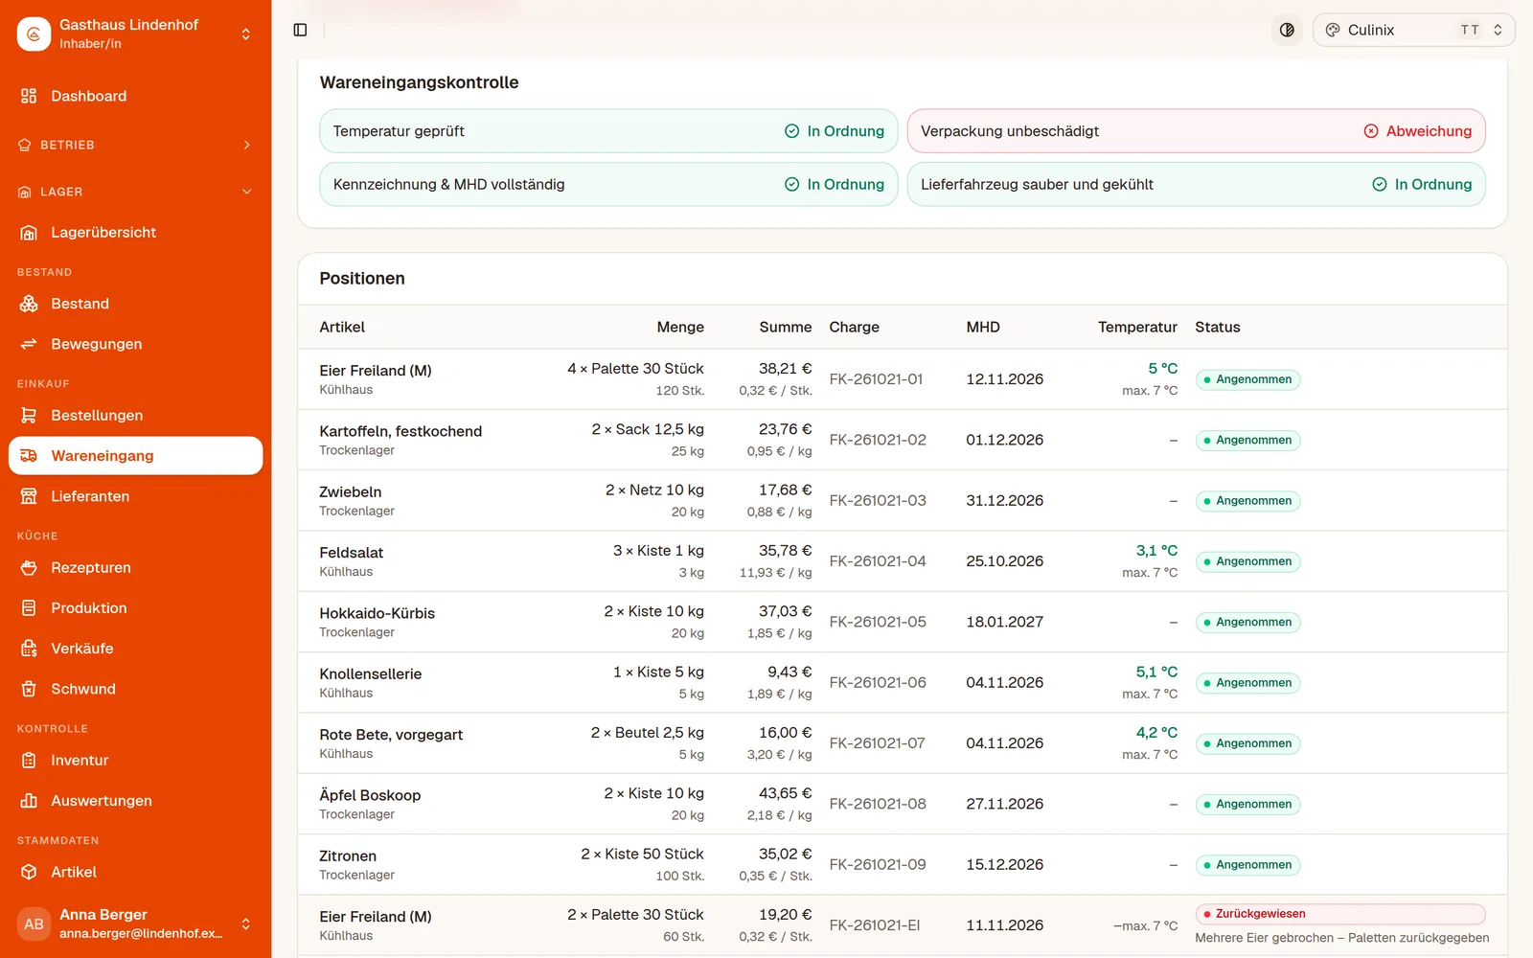Viewport: 1533px width, 958px height.
Task: Click the Lieferanten store icon
Action: (x=29, y=496)
